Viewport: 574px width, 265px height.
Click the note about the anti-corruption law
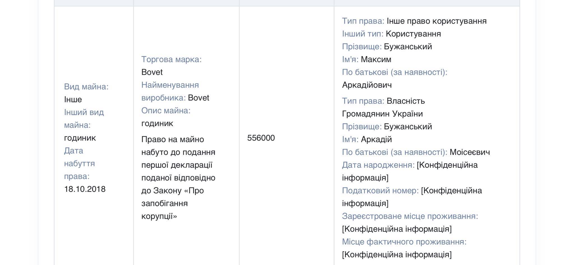tap(178, 178)
